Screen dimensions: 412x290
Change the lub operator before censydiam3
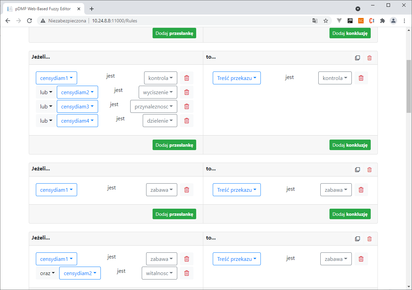46,106
